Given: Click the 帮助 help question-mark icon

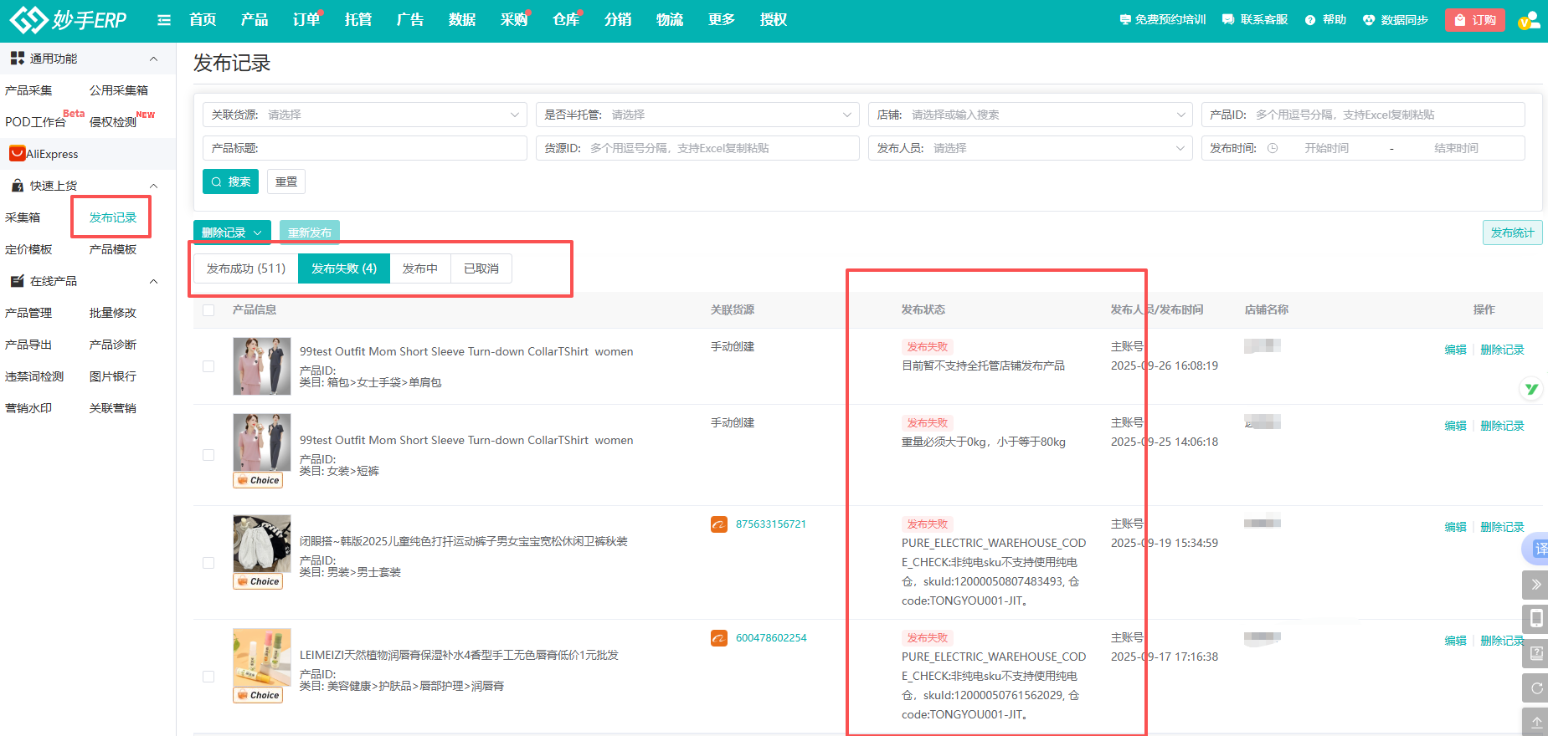Looking at the screenshot, I should click(x=1310, y=20).
